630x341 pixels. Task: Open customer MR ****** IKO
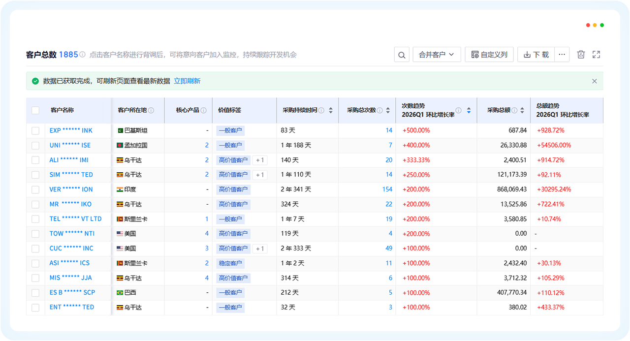[70, 204]
